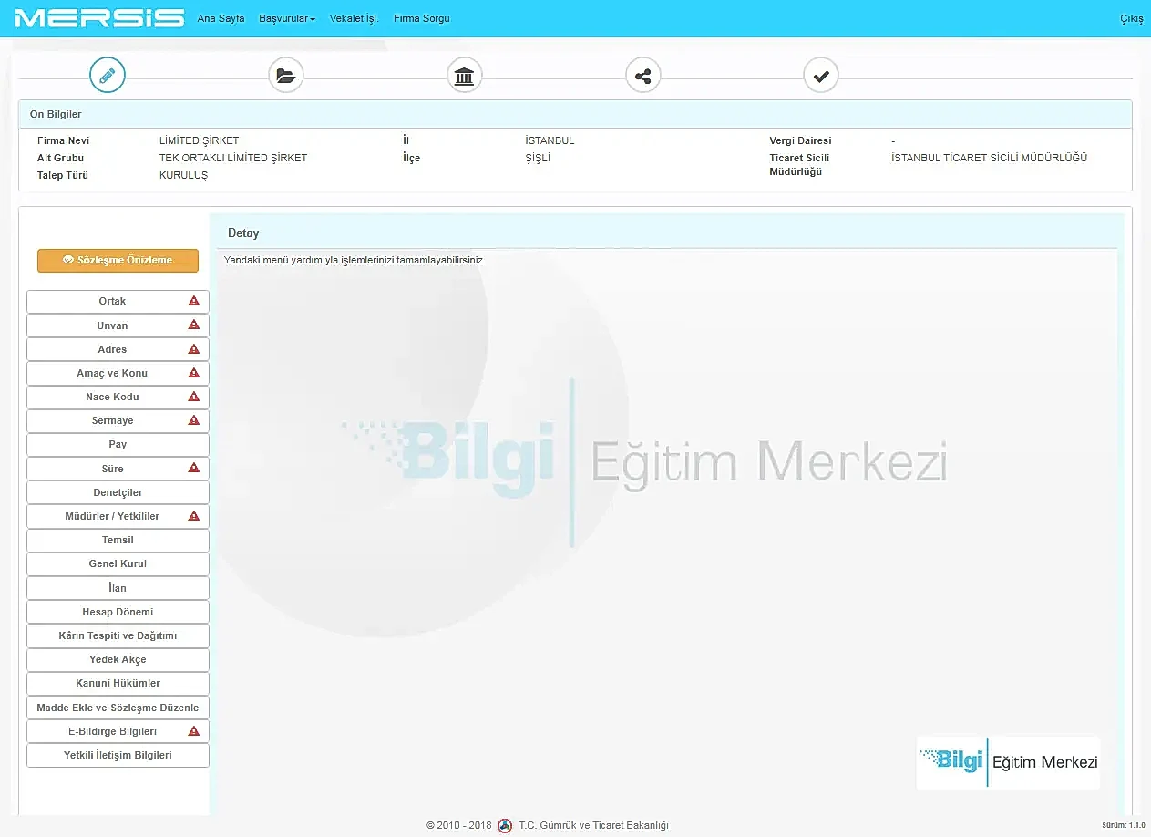Click the Çıkış logout link
The width and height of the screenshot is (1151, 837).
(1131, 18)
